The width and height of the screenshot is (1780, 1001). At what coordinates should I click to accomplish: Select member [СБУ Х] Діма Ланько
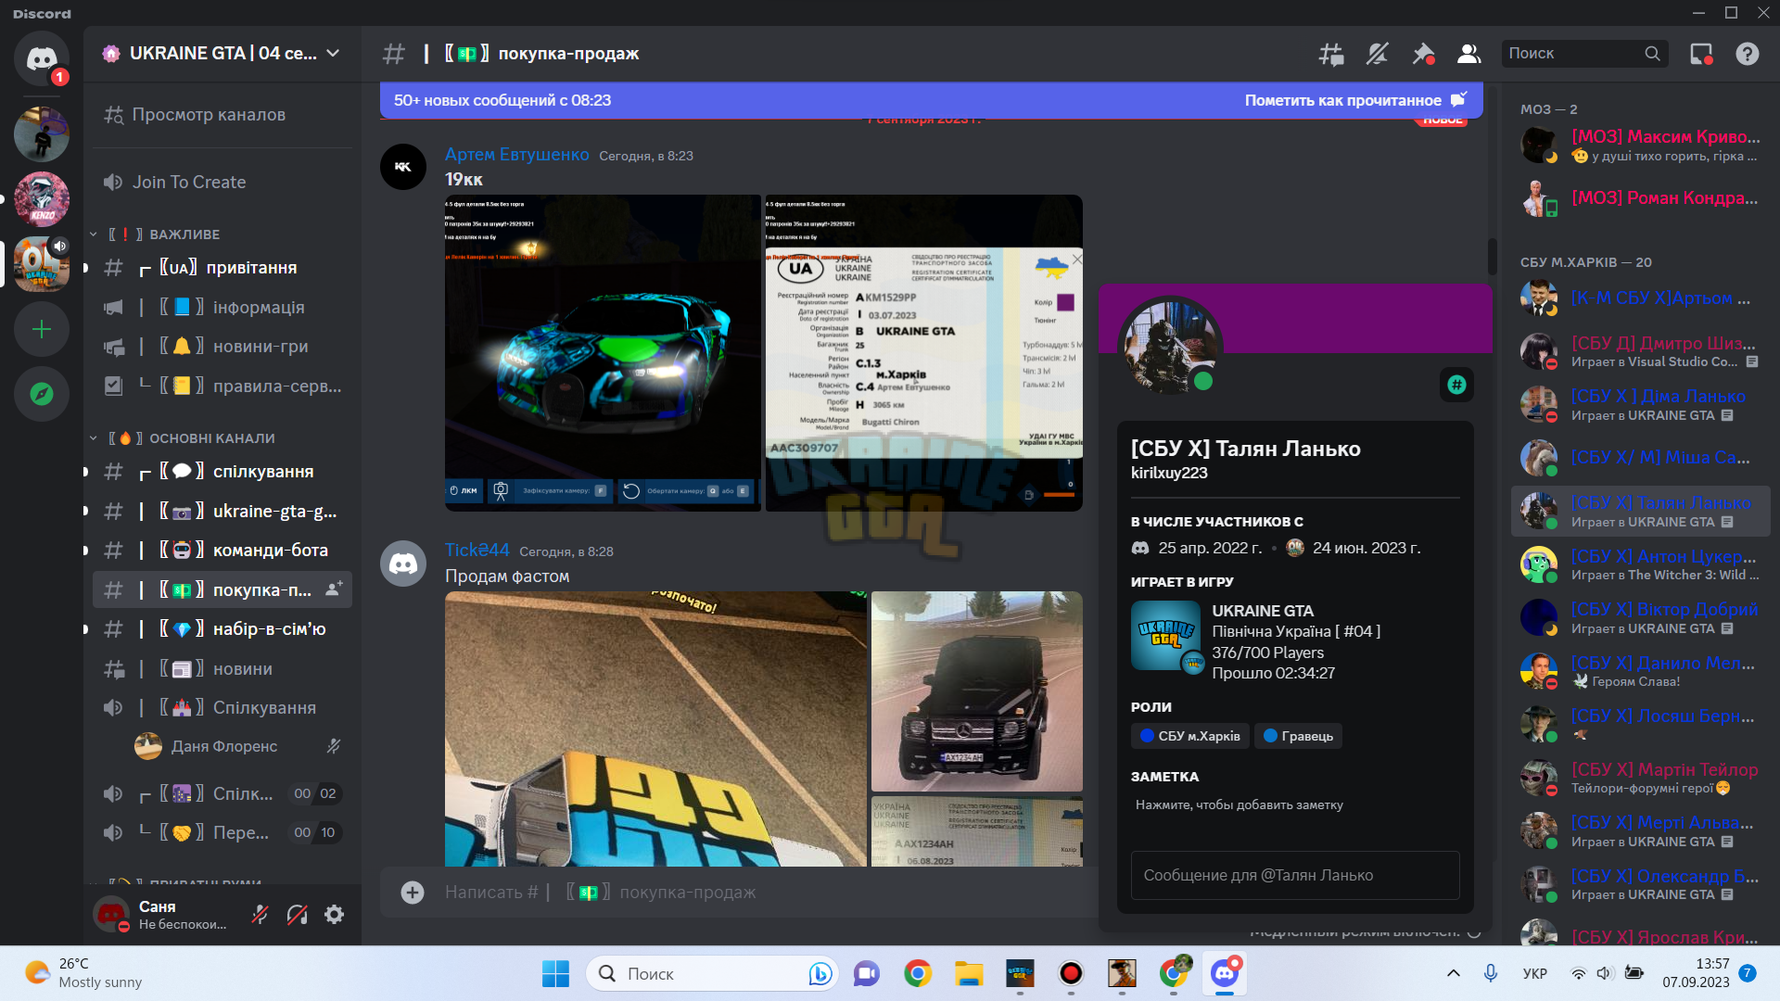pos(1641,405)
